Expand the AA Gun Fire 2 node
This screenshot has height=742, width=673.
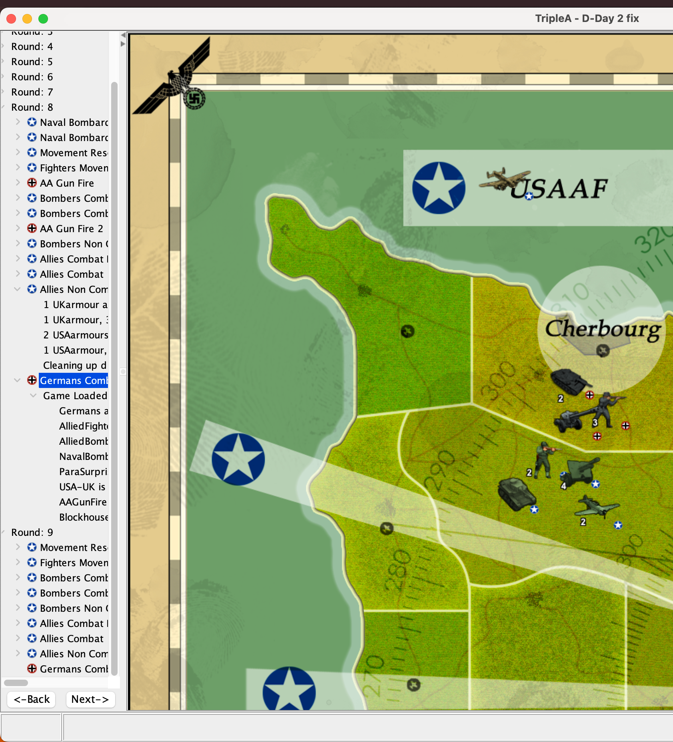(18, 228)
